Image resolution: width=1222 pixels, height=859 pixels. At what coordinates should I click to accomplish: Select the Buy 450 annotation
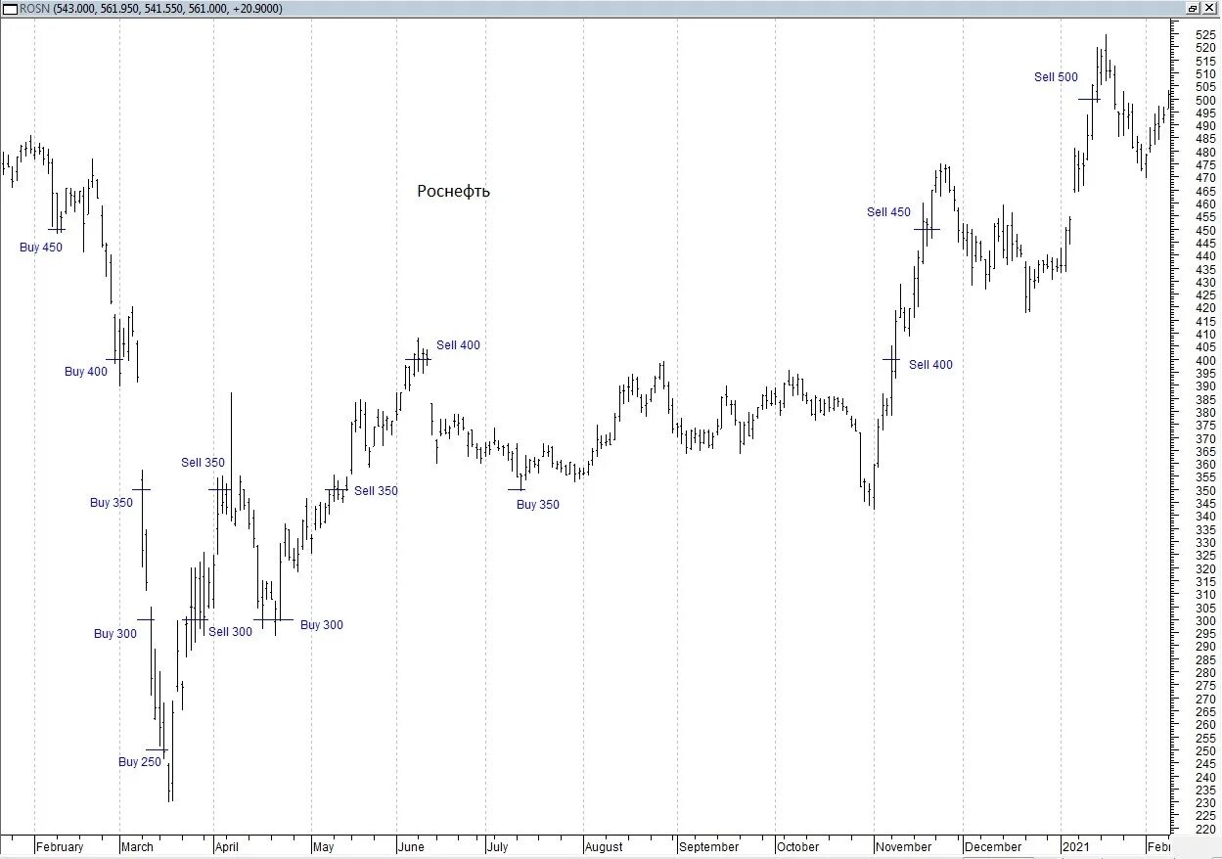[x=41, y=248]
